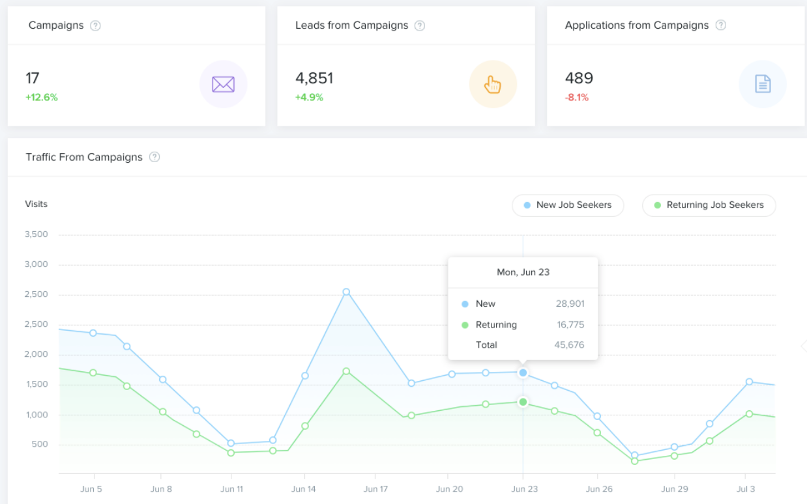Viewport: 807px width, 504px height.
Task: Click the Traffic From Campaigns heading
Action: click(84, 157)
